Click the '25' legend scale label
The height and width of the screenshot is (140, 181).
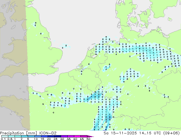tap(55, 139)
